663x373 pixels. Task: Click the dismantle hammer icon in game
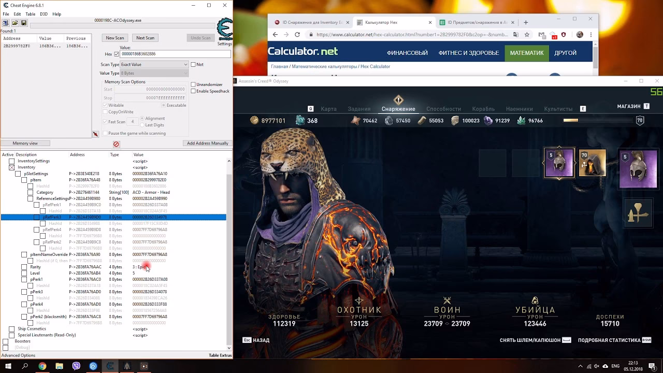[638, 213]
